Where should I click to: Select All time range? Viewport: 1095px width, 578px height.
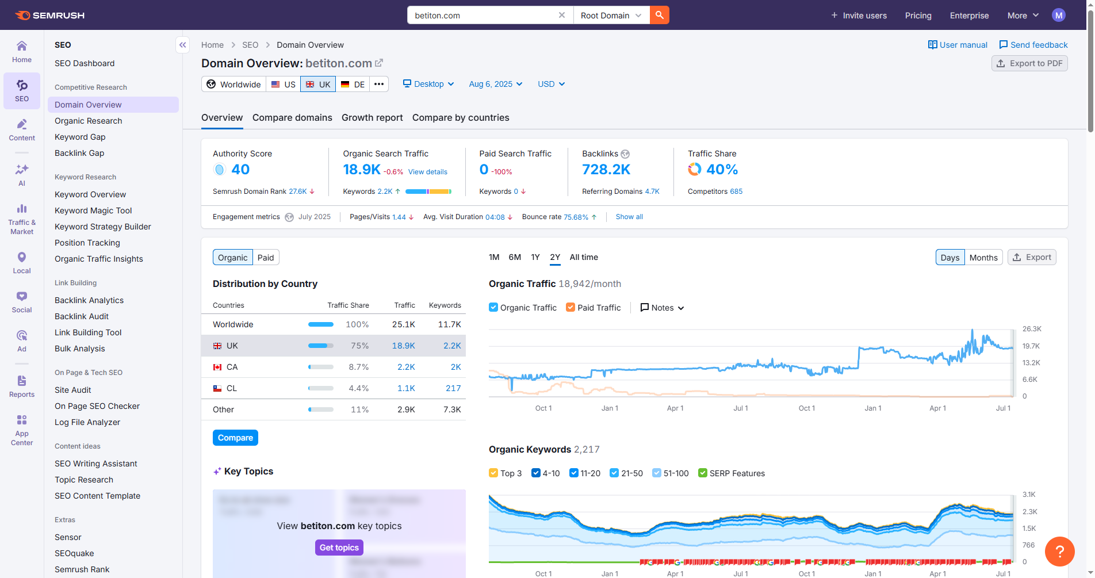(x=584, y=257)
